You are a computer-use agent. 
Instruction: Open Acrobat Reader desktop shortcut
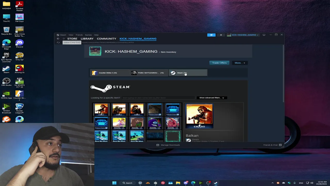(20, 6)
